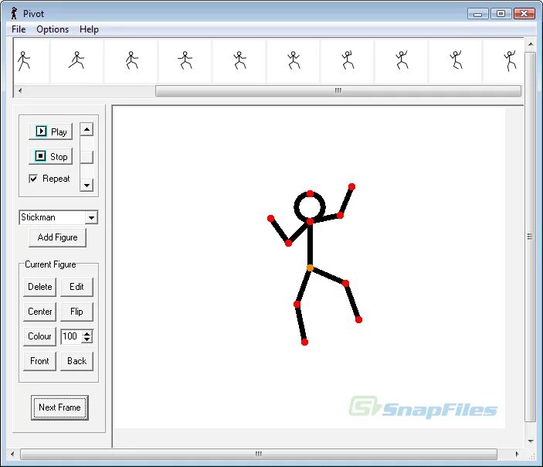Click the window vertical scrollbar thumb
Screen dimensions: 543x467
530,237
